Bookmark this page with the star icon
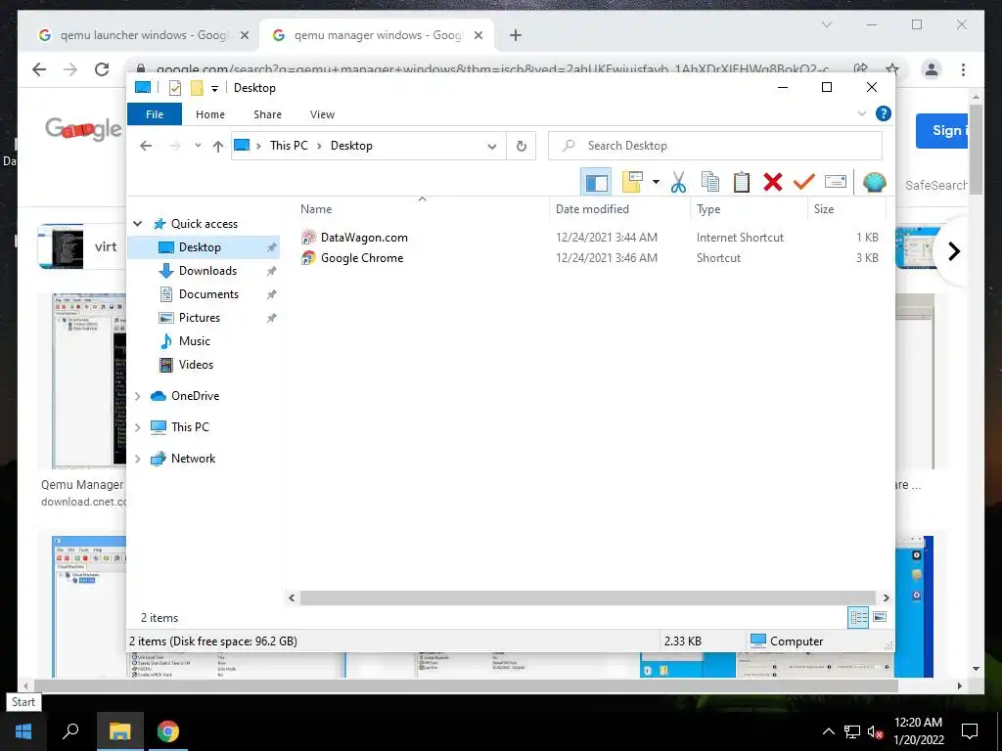The image size is (1002, 751). coord(892,69)
